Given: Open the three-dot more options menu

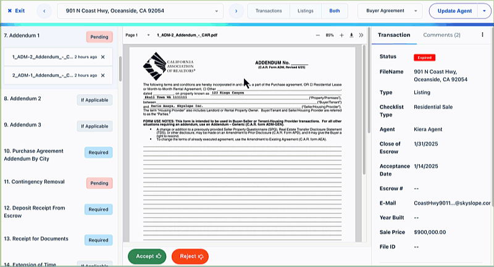Looking at the screenshot, I should [x=482, y=35].
